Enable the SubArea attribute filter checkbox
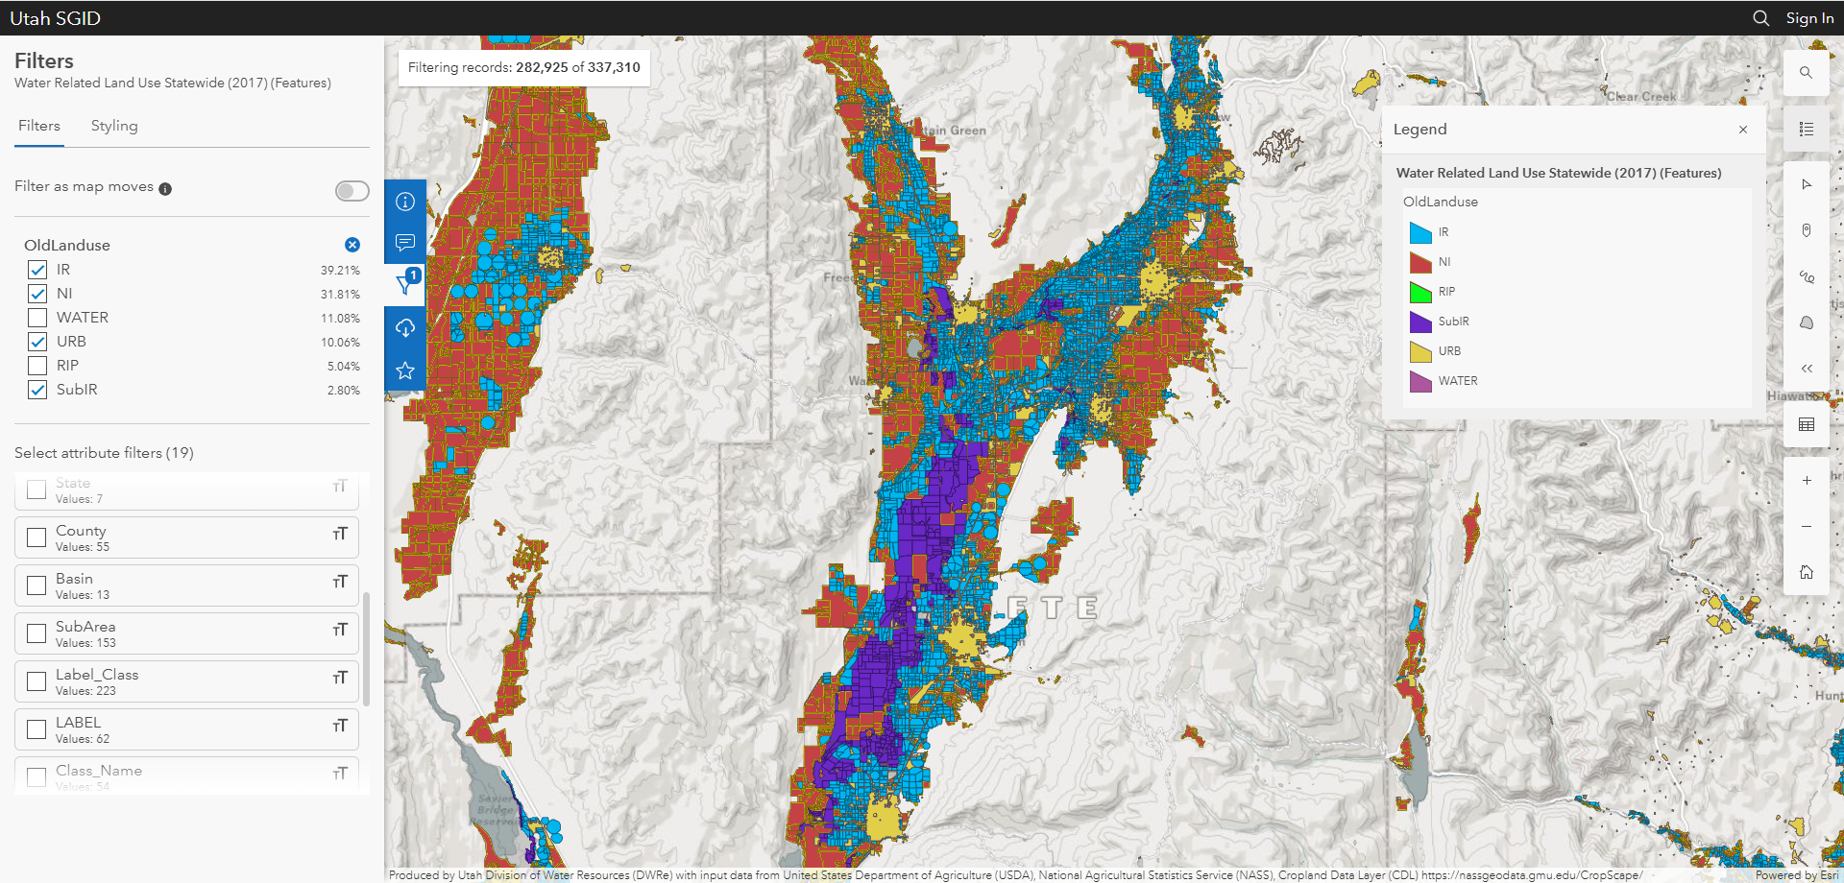 [36, 633]
